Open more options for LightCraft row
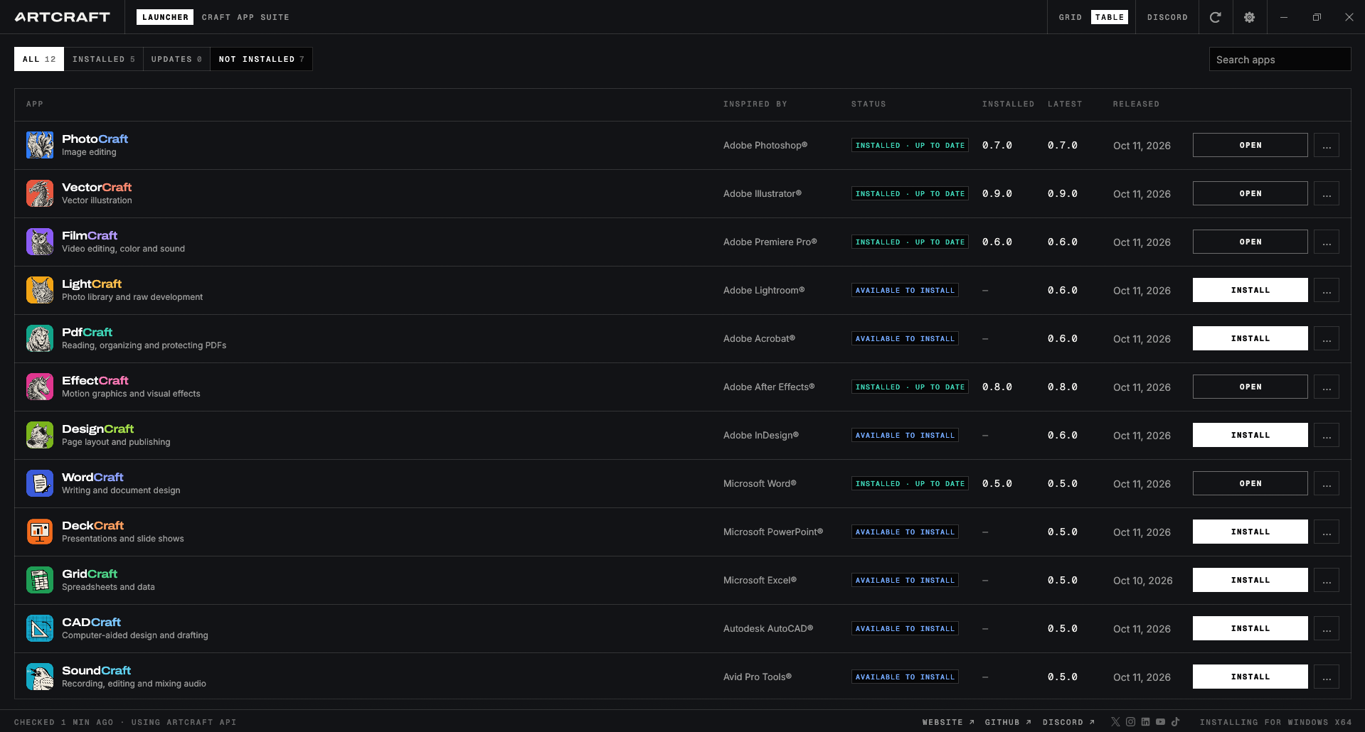The image size is (1365, 732). (x=1327, y=290)
